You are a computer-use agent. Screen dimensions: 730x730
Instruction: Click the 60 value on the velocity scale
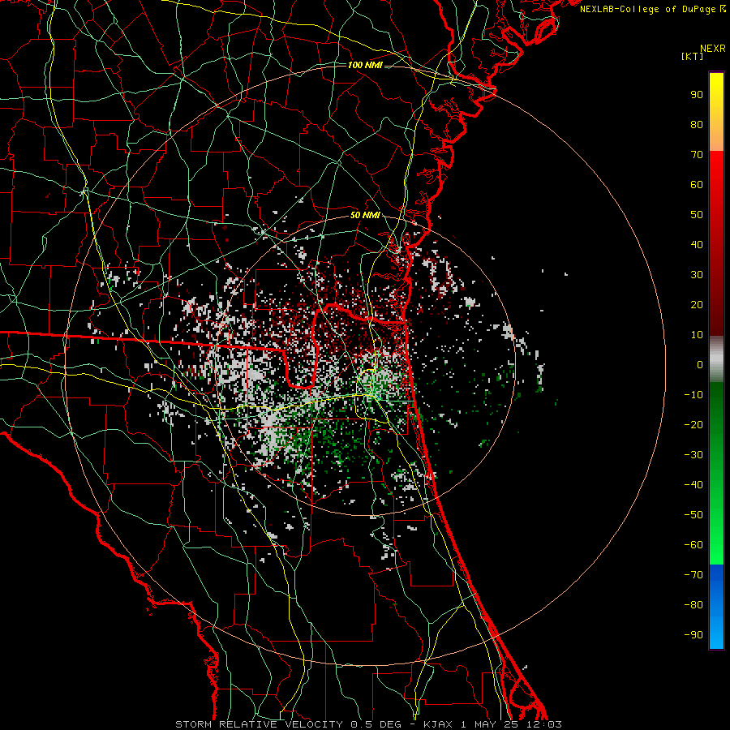click(697, 185)
